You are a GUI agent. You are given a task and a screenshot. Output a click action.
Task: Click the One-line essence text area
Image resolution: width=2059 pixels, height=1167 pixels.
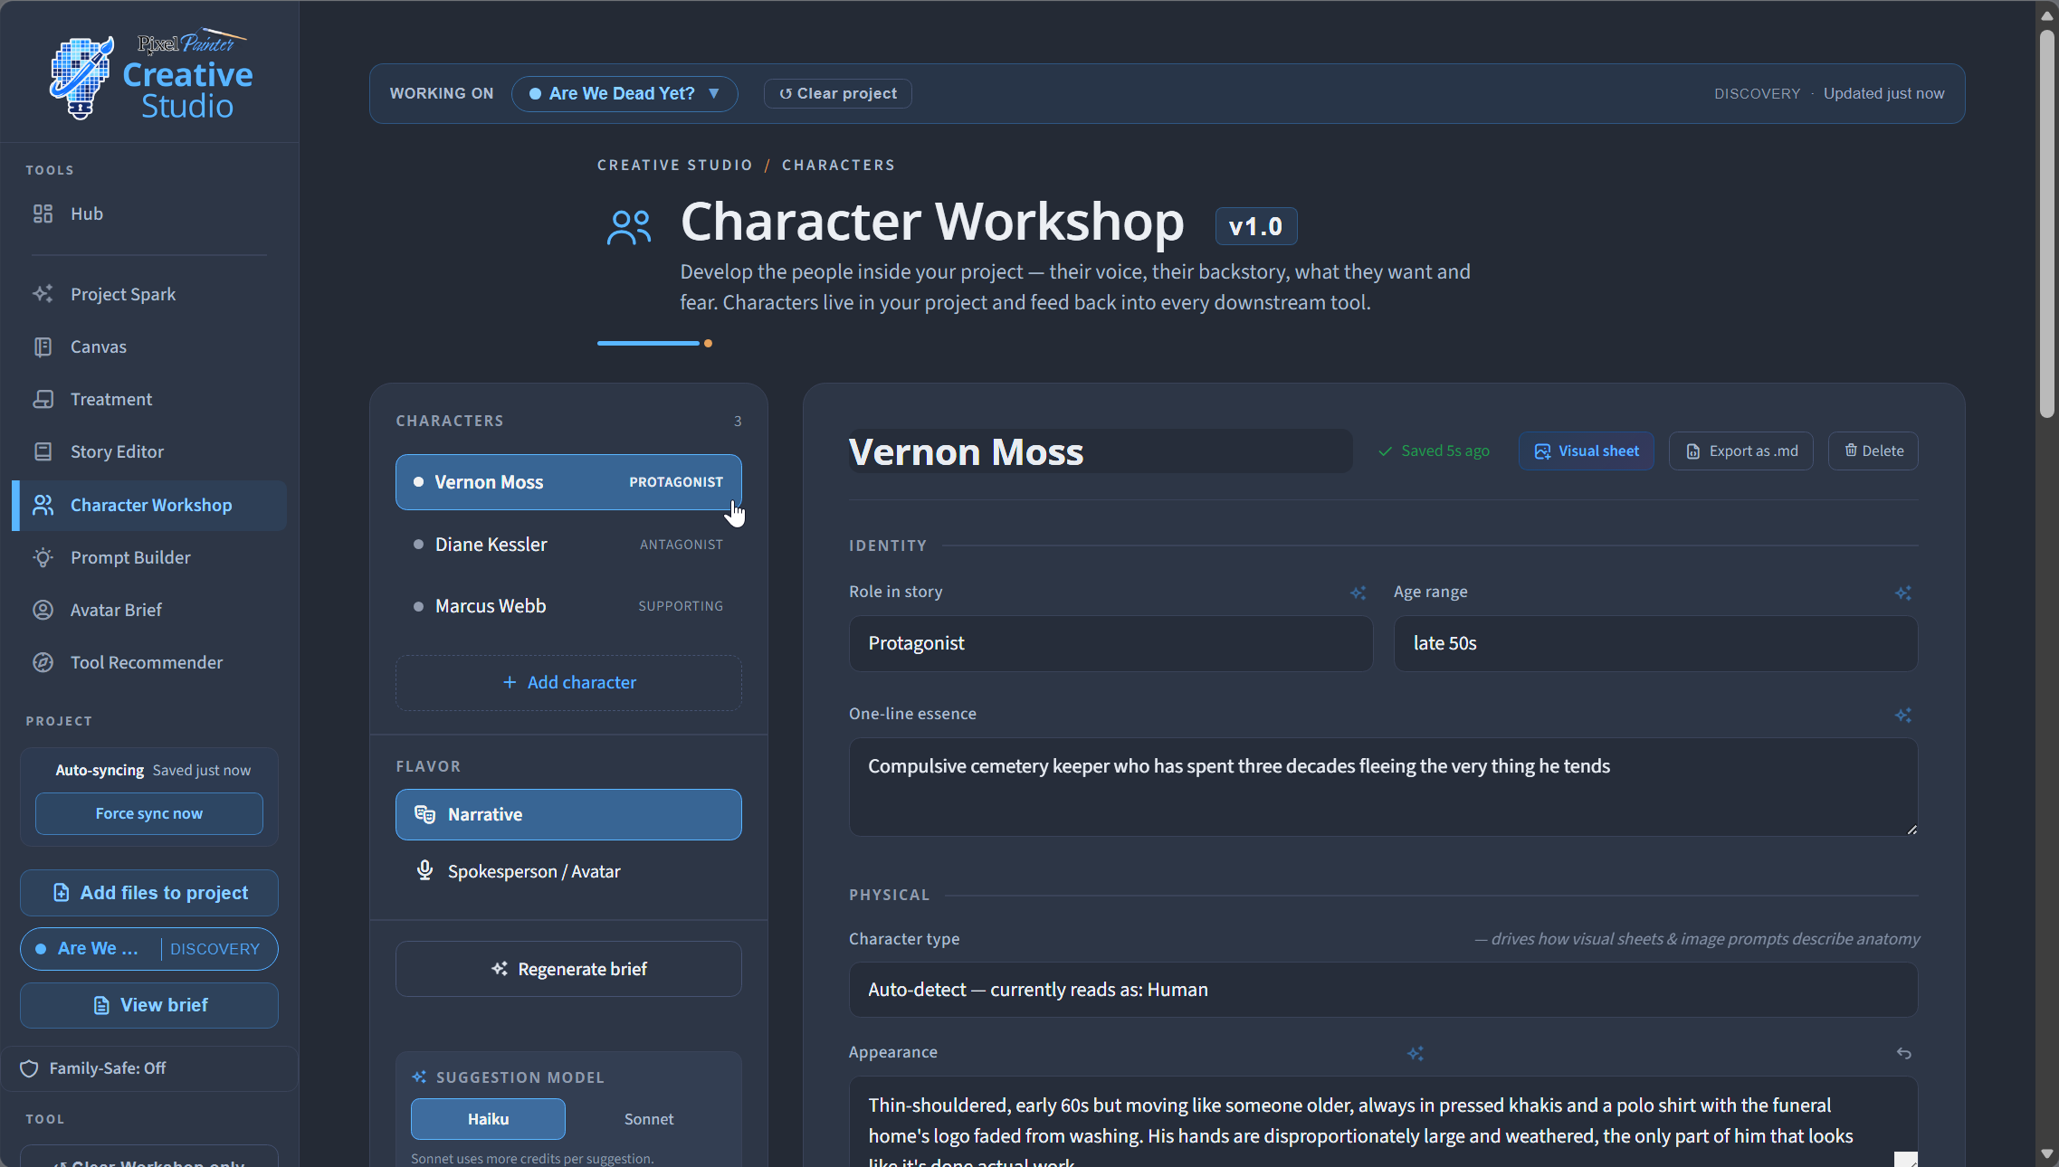pos(1383,787)
